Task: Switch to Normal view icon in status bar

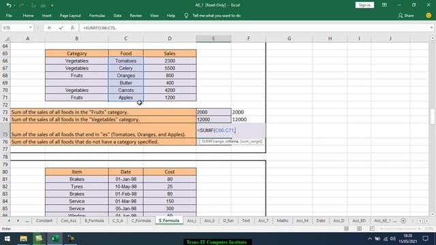Action: (x=346, y=229)
